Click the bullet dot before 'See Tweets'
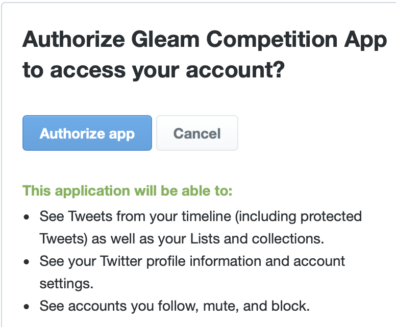396x327 pixels. click(x=26, y=217)
